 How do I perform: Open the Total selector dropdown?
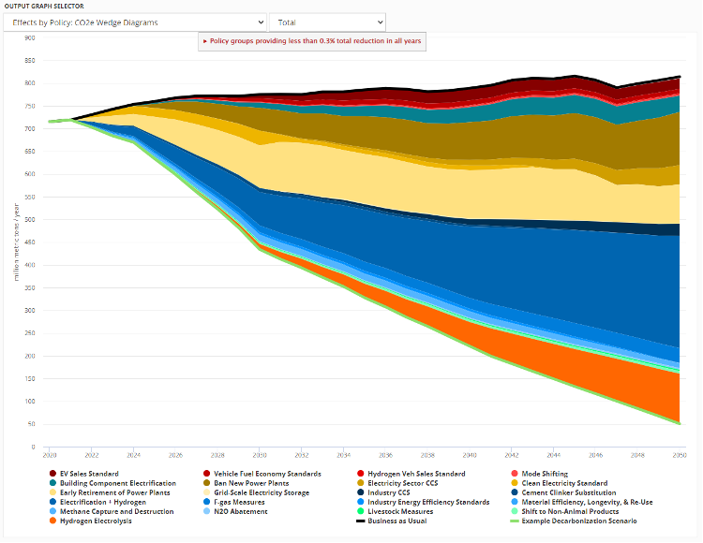[x=327, y=22]
